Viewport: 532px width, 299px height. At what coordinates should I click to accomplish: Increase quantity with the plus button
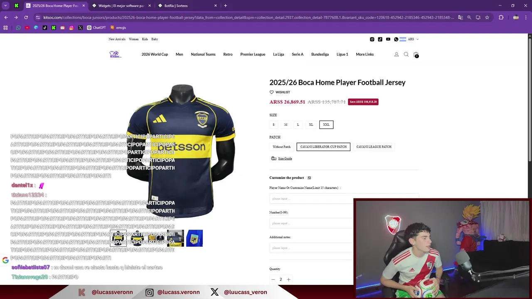[x=288, y=279]
